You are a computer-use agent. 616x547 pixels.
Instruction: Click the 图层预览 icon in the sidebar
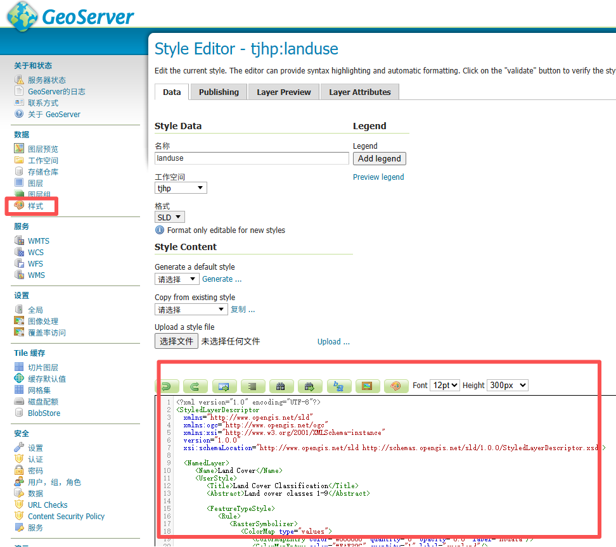click(x=19, y=148)
